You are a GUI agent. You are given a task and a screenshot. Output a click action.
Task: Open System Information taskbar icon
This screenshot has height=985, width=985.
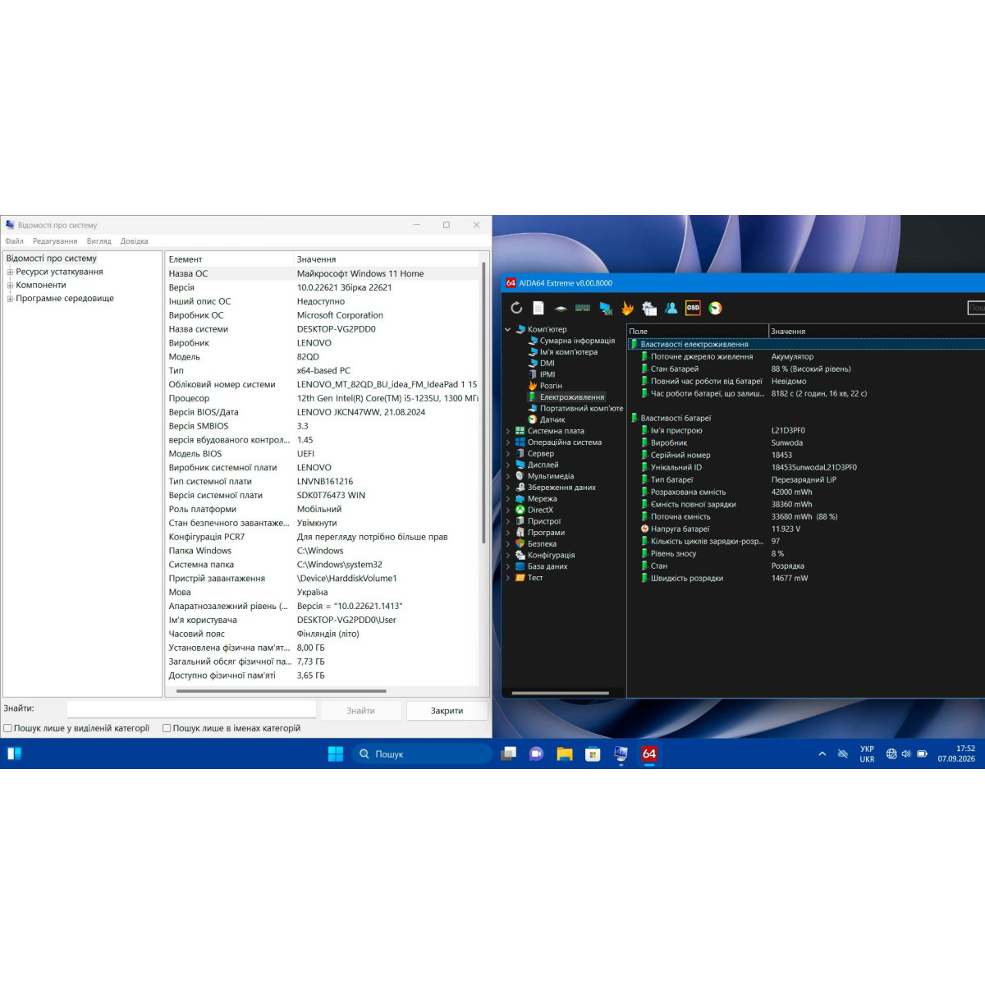click(621, 754)
